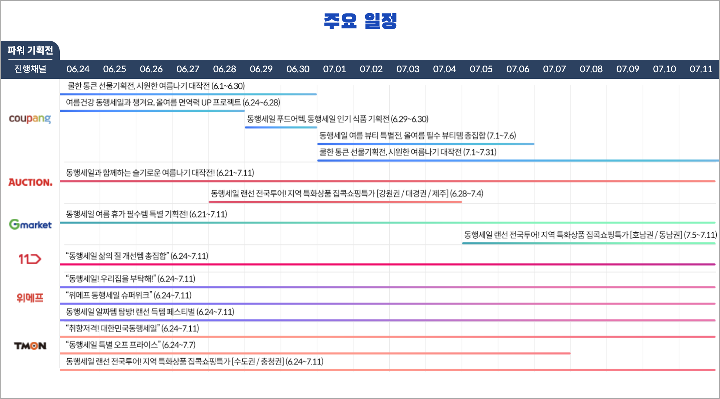Click the Coupang logo
This screenshot has height=399, width=720.
point(30,119)
